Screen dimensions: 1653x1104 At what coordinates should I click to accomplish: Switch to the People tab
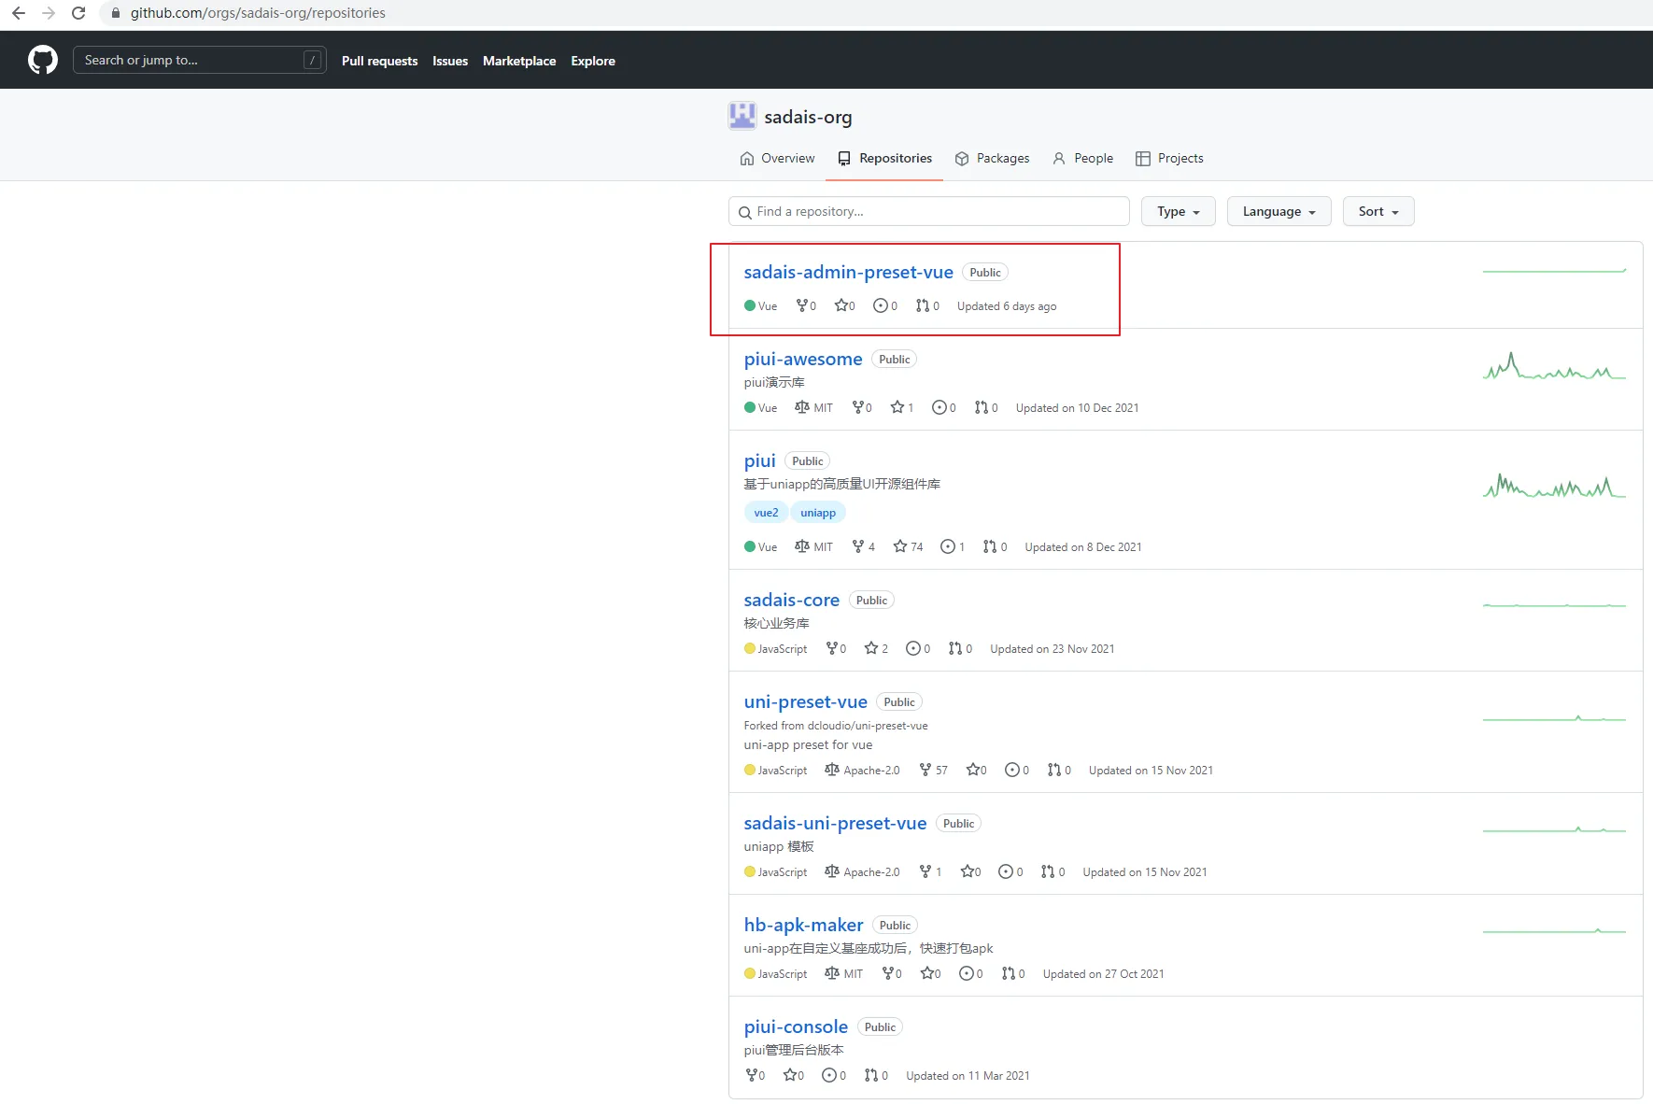(x=1082, y=158)
